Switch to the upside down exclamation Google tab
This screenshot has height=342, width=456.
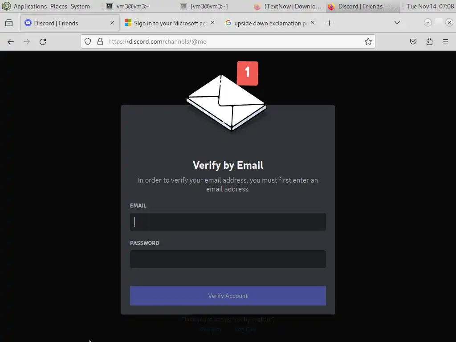(270, 23)
